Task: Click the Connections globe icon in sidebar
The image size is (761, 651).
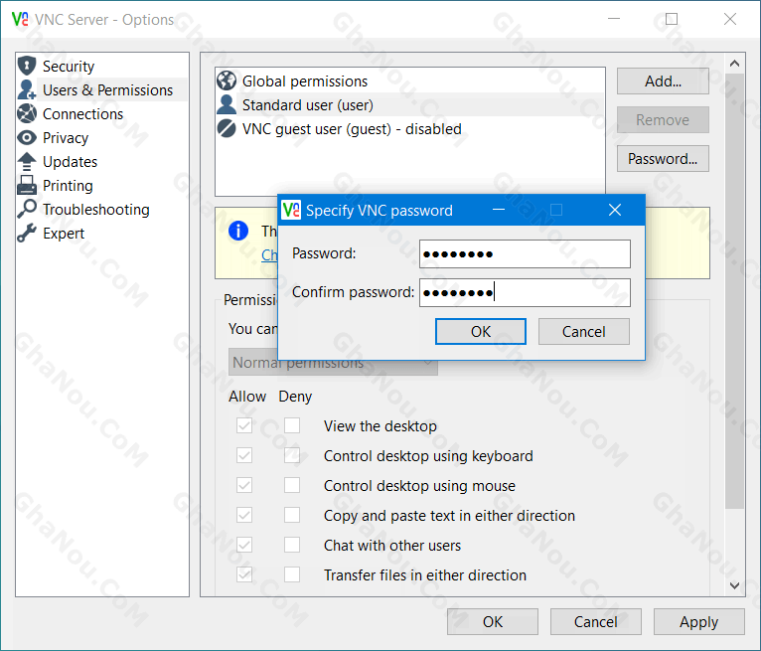Action: 27,113
